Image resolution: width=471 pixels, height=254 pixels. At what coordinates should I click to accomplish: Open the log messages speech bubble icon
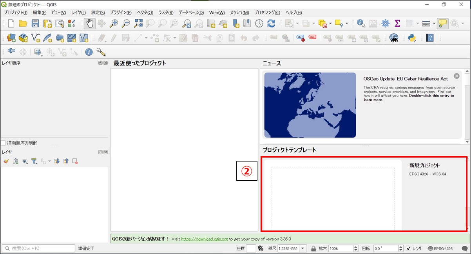tap(464, 249)
